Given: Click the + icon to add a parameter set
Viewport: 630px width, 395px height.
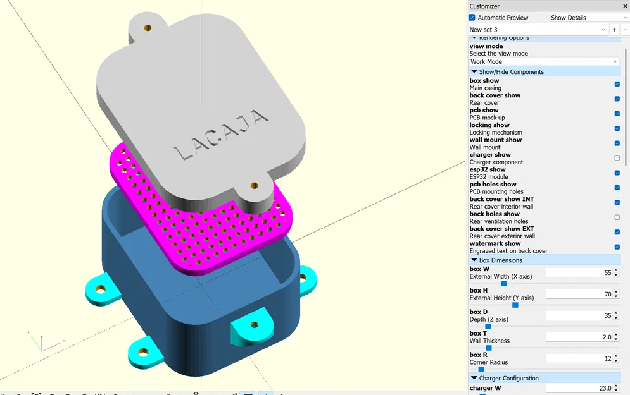Looking at the screenshot, I should pyautogui.click(x=614, y=29).
